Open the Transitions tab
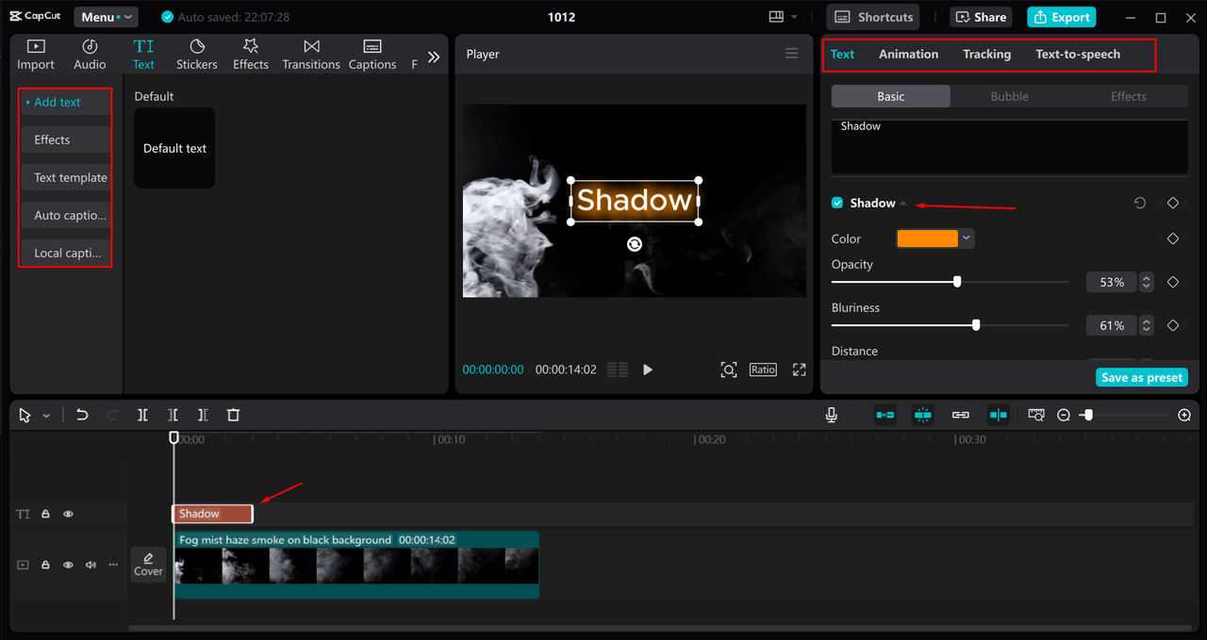 [311, 55]
